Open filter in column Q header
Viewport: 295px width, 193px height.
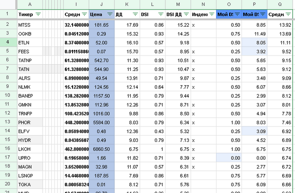tap(288, 14)
